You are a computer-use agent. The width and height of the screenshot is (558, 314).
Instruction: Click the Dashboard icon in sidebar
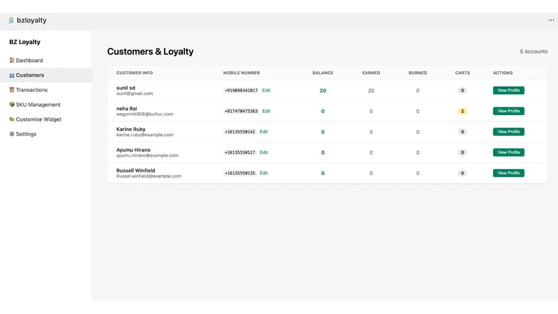[x=12, y=60]
